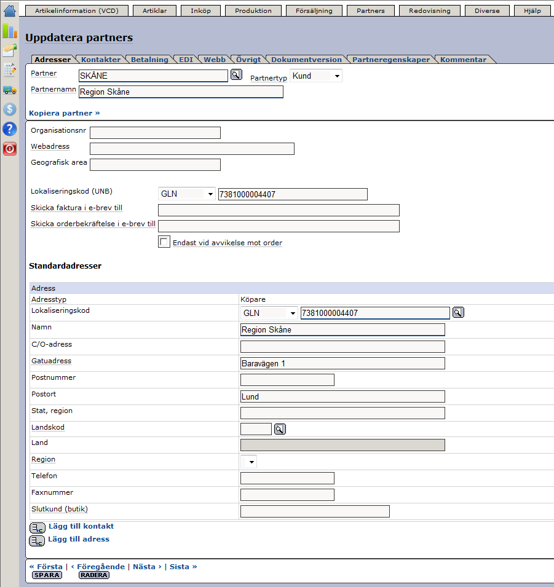Click the RADERA button
The height and width of the screenshot is (587, 554).
pos(94,575)
